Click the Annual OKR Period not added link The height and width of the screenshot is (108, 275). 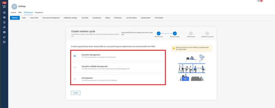(137, 33)
